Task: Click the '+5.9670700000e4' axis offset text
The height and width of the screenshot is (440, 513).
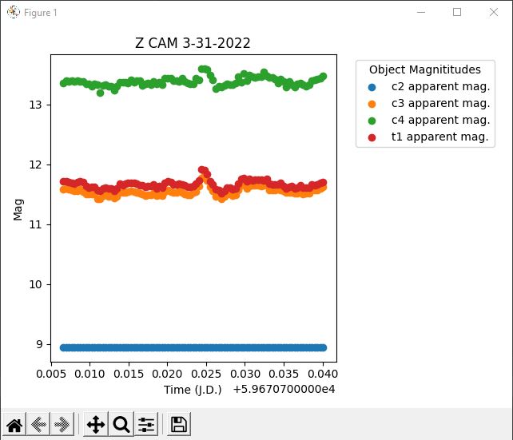Action: [x=284, y=390]
